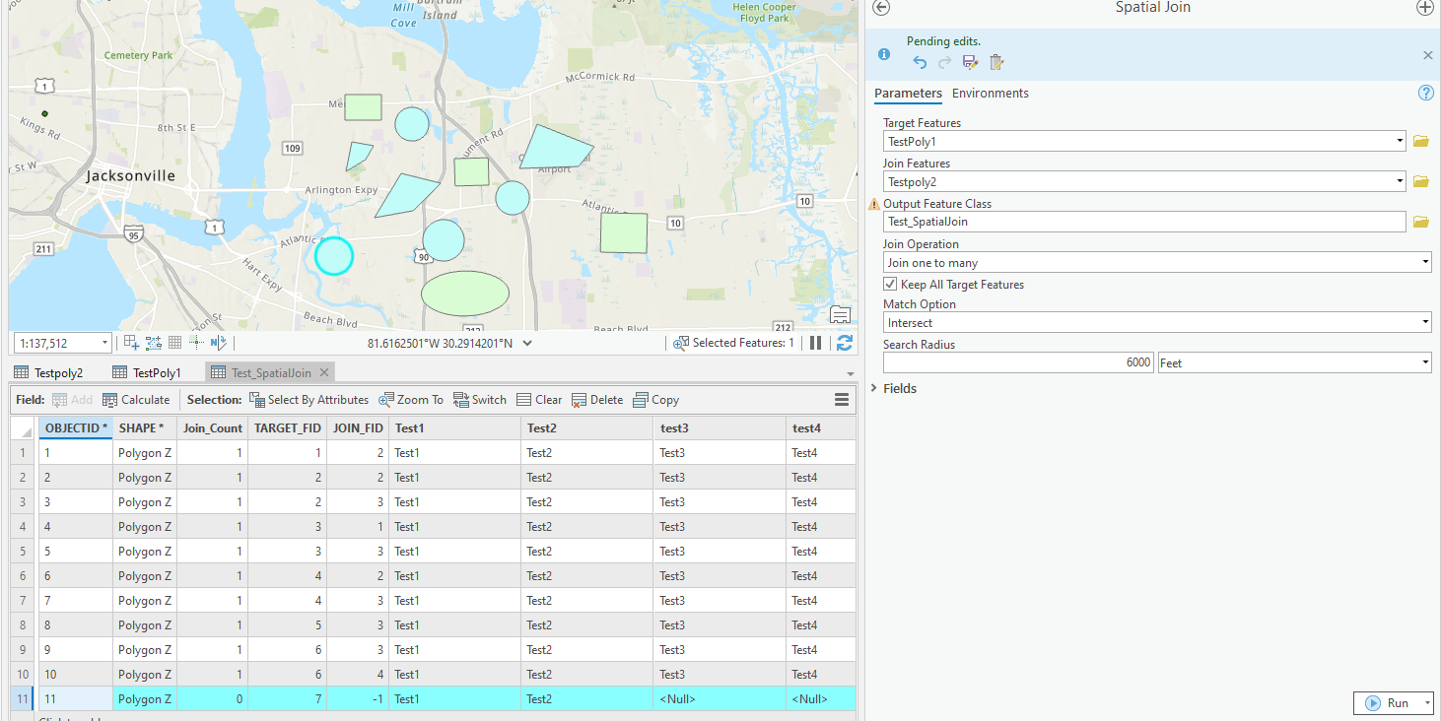The width and height of the screenshot is (1441, 721).
Task: Switch to the Environments tab
Action: tap(991, 93)
